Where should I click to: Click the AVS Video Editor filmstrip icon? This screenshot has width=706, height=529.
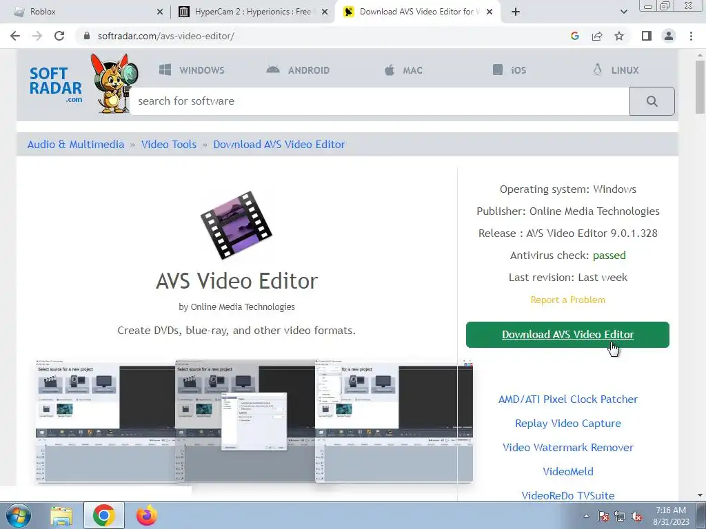236,225
